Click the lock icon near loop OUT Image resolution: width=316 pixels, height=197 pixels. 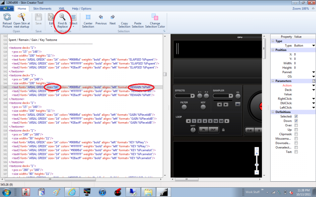[223, 130]
